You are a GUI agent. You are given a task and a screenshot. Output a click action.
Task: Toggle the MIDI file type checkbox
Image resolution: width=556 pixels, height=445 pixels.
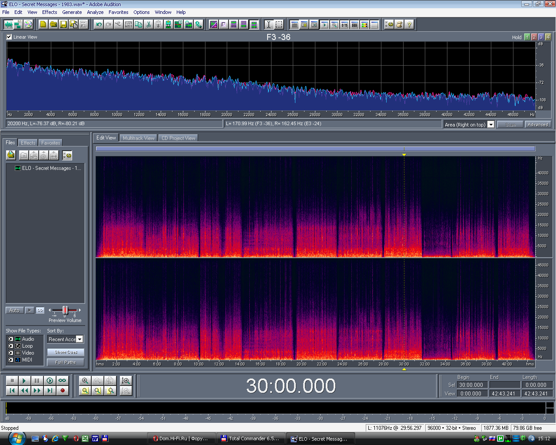coord(11,360)
